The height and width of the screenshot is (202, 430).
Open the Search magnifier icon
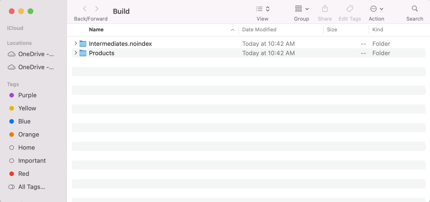coord(415,9)
